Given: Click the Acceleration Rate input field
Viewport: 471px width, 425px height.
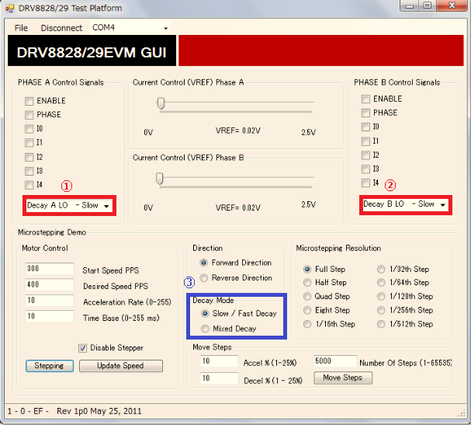Looking at the screenshot, I should [50, 300].
